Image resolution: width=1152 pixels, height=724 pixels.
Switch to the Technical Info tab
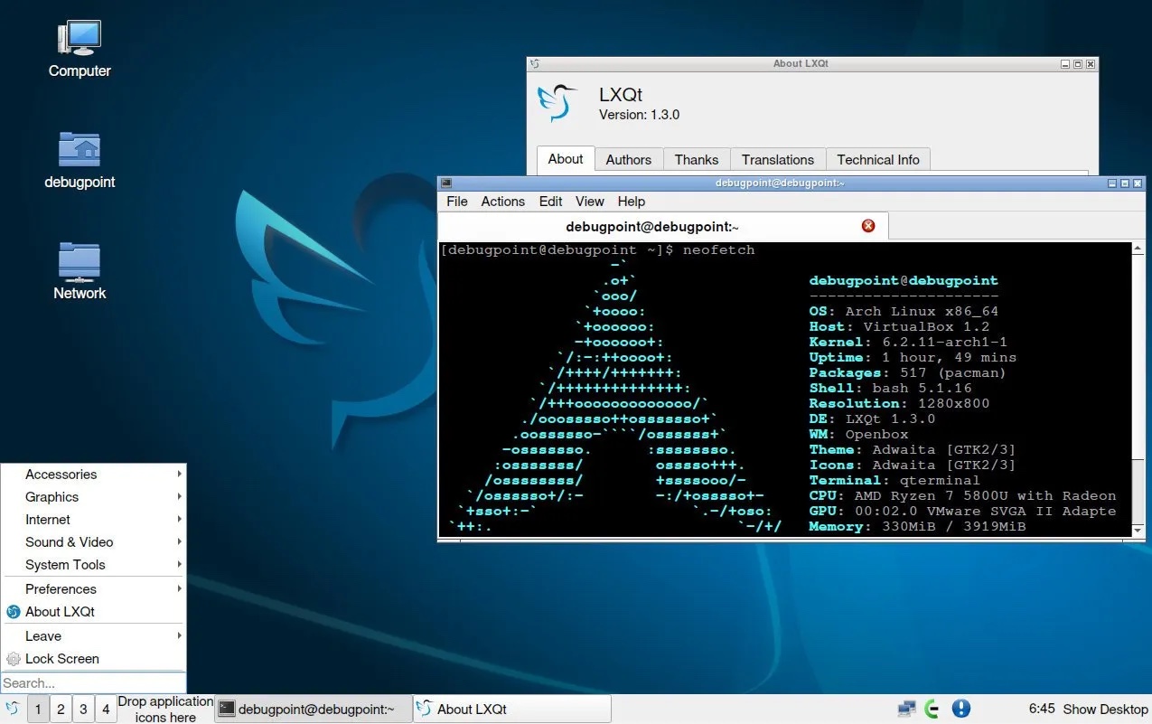pyautogui.click(x=877, y=159)
